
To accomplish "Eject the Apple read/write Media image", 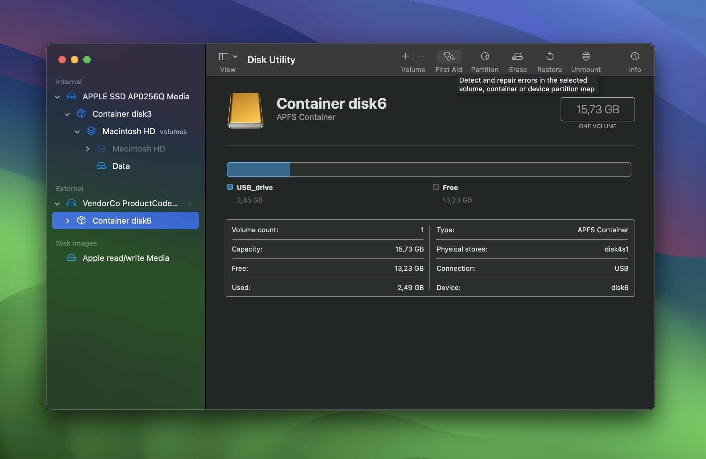I will coord(190,258).
